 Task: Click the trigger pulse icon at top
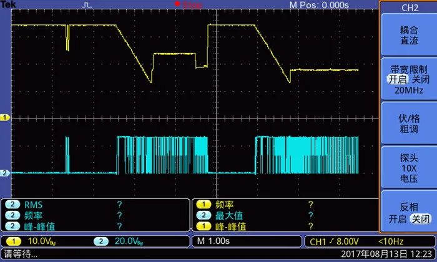[87, 5]
